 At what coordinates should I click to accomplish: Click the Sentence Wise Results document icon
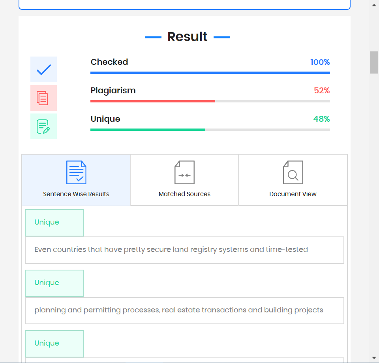tap(76, 172)
